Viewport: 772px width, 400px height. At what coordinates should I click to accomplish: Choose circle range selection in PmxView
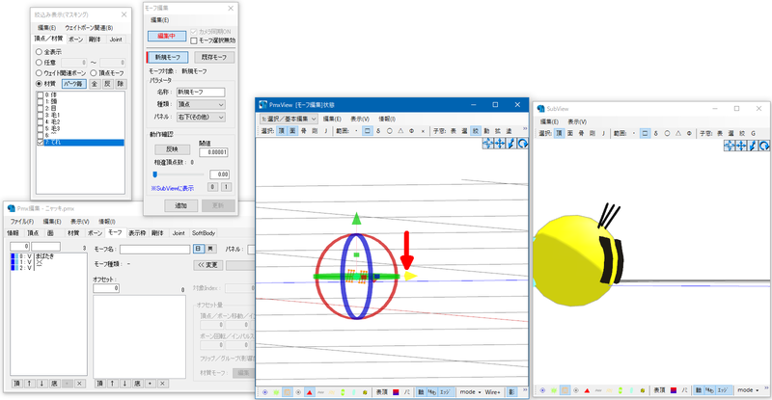[x=390, y=131]
